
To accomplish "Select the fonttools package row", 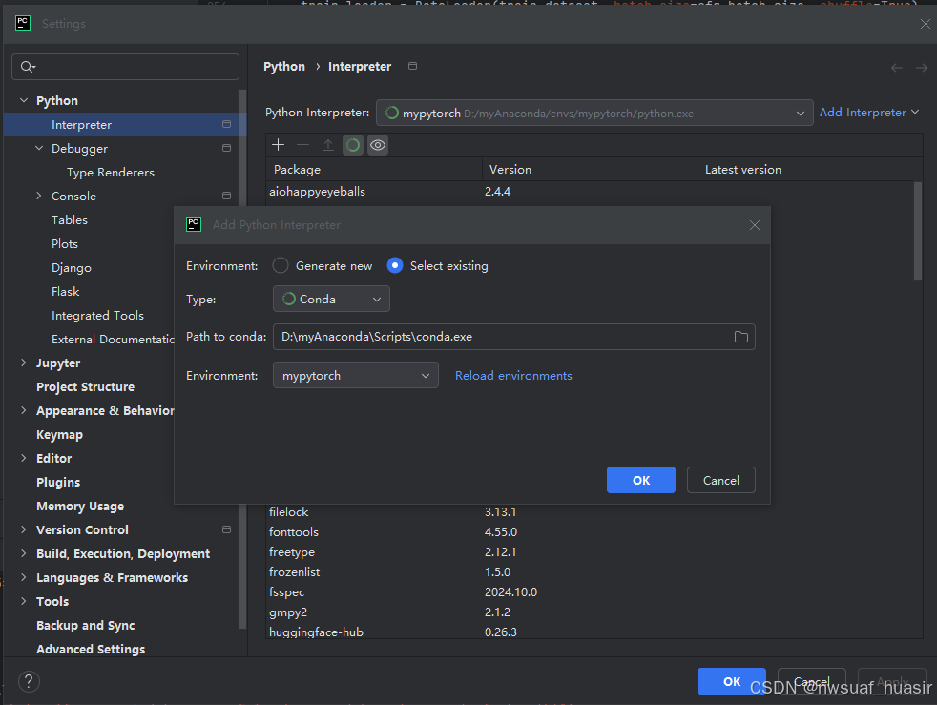I will pos(590,531).
